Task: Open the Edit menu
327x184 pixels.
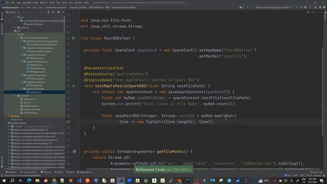Action: click(x=13, y=3)
